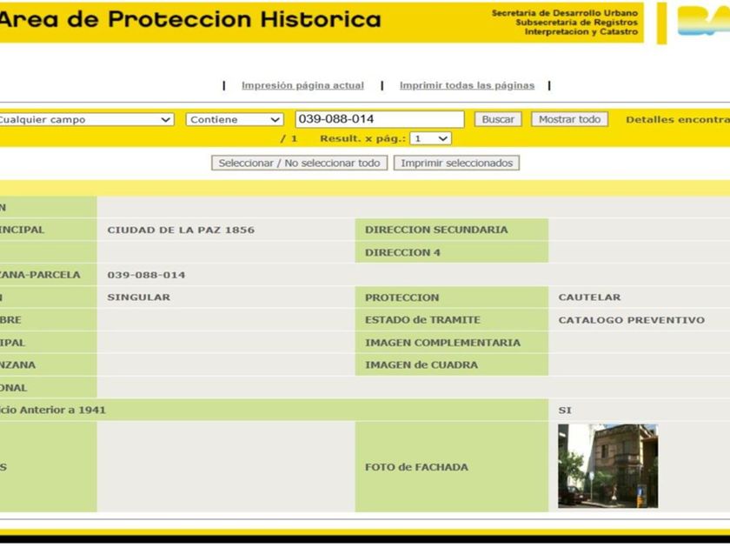Click the 'Result. x pág.:' label
Viewport: 730px width, 548px height.
click(x=362, y=138)
